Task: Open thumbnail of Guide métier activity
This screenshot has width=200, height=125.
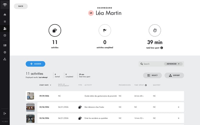Action: [30, 96]
